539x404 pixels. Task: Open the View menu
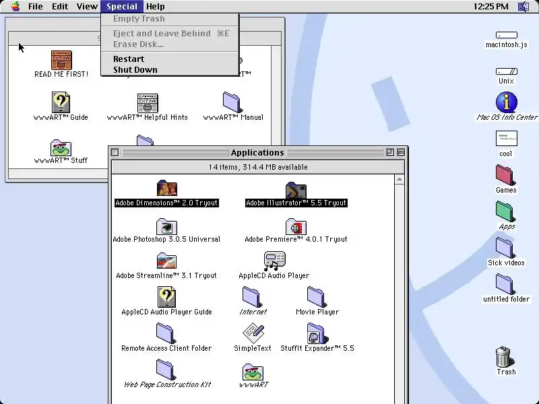[87, 6]
